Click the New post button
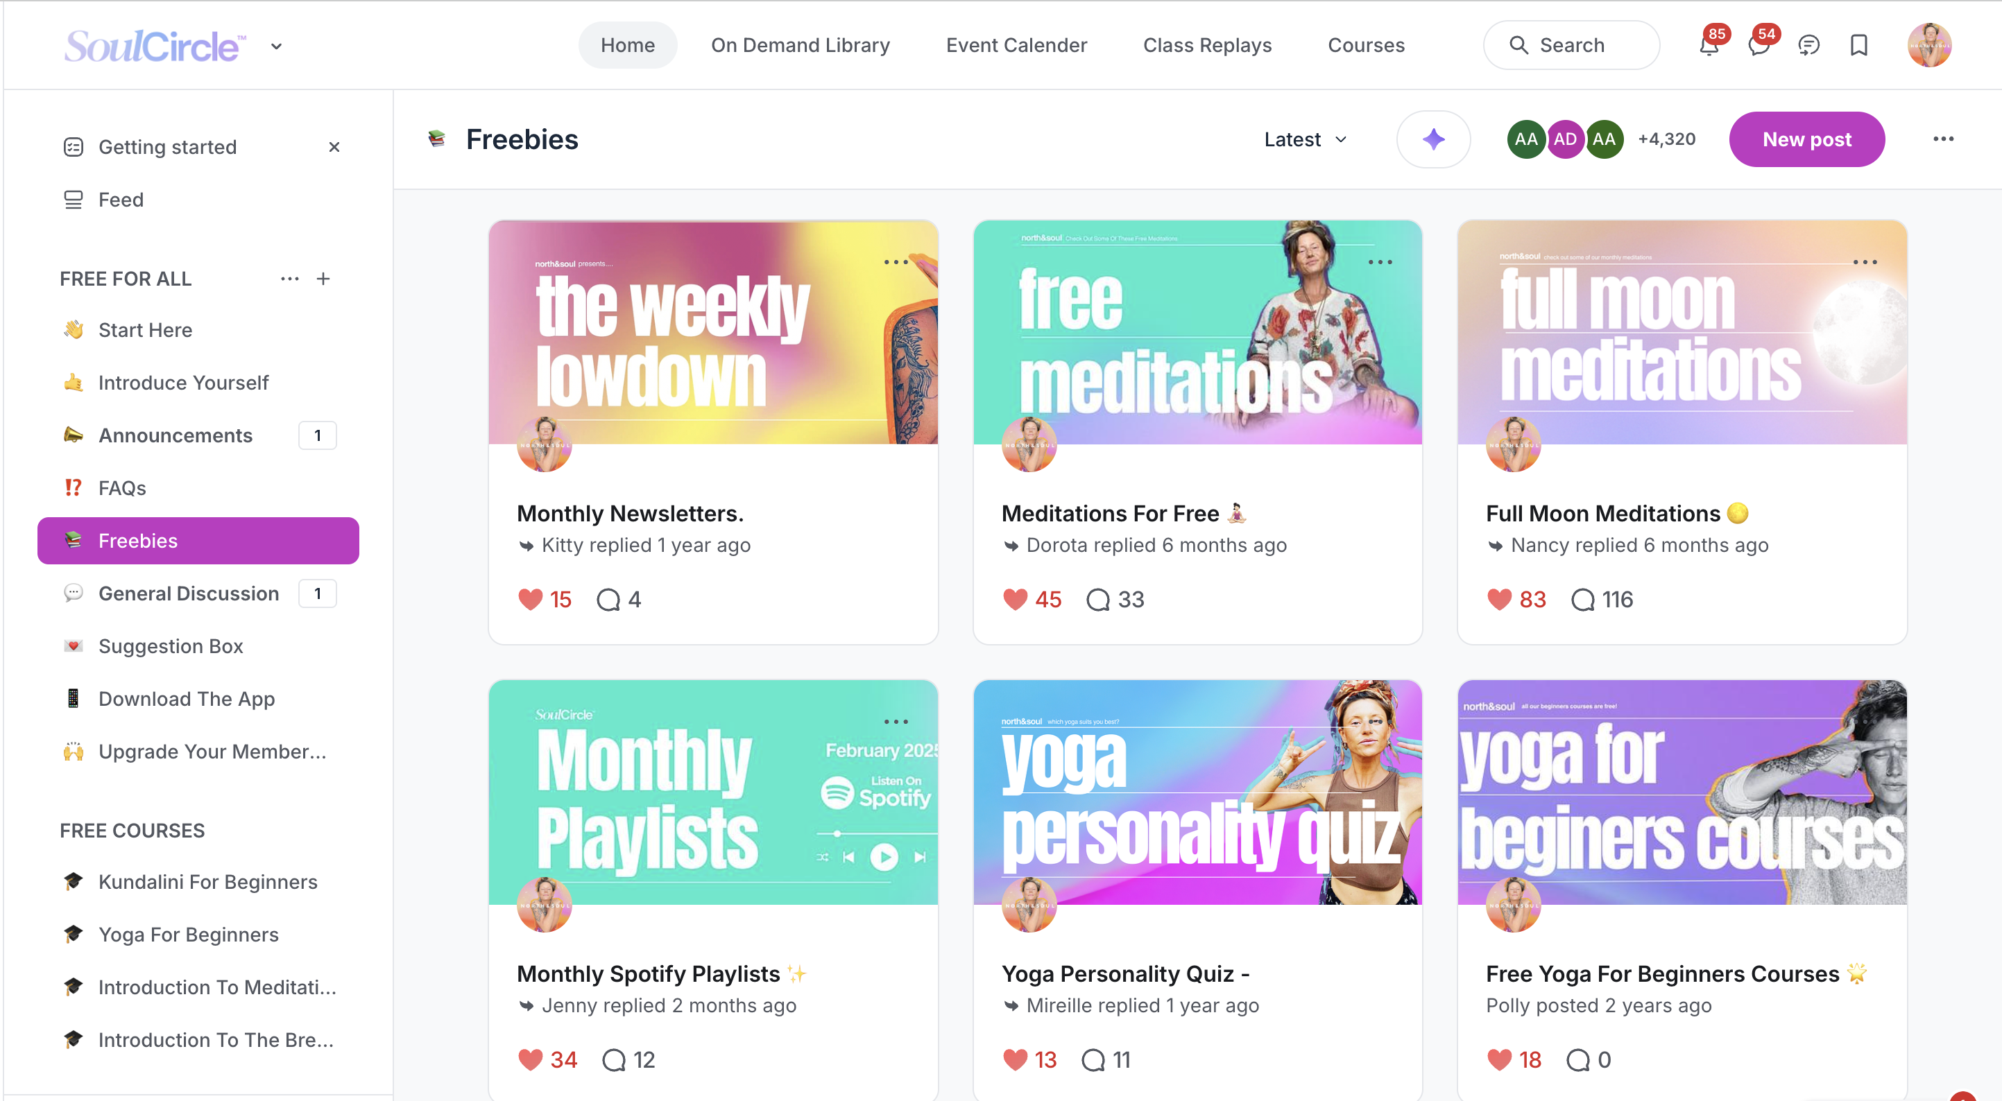The width and height of the screenshot is (2002, 1101). click(x=1807, y=139)
